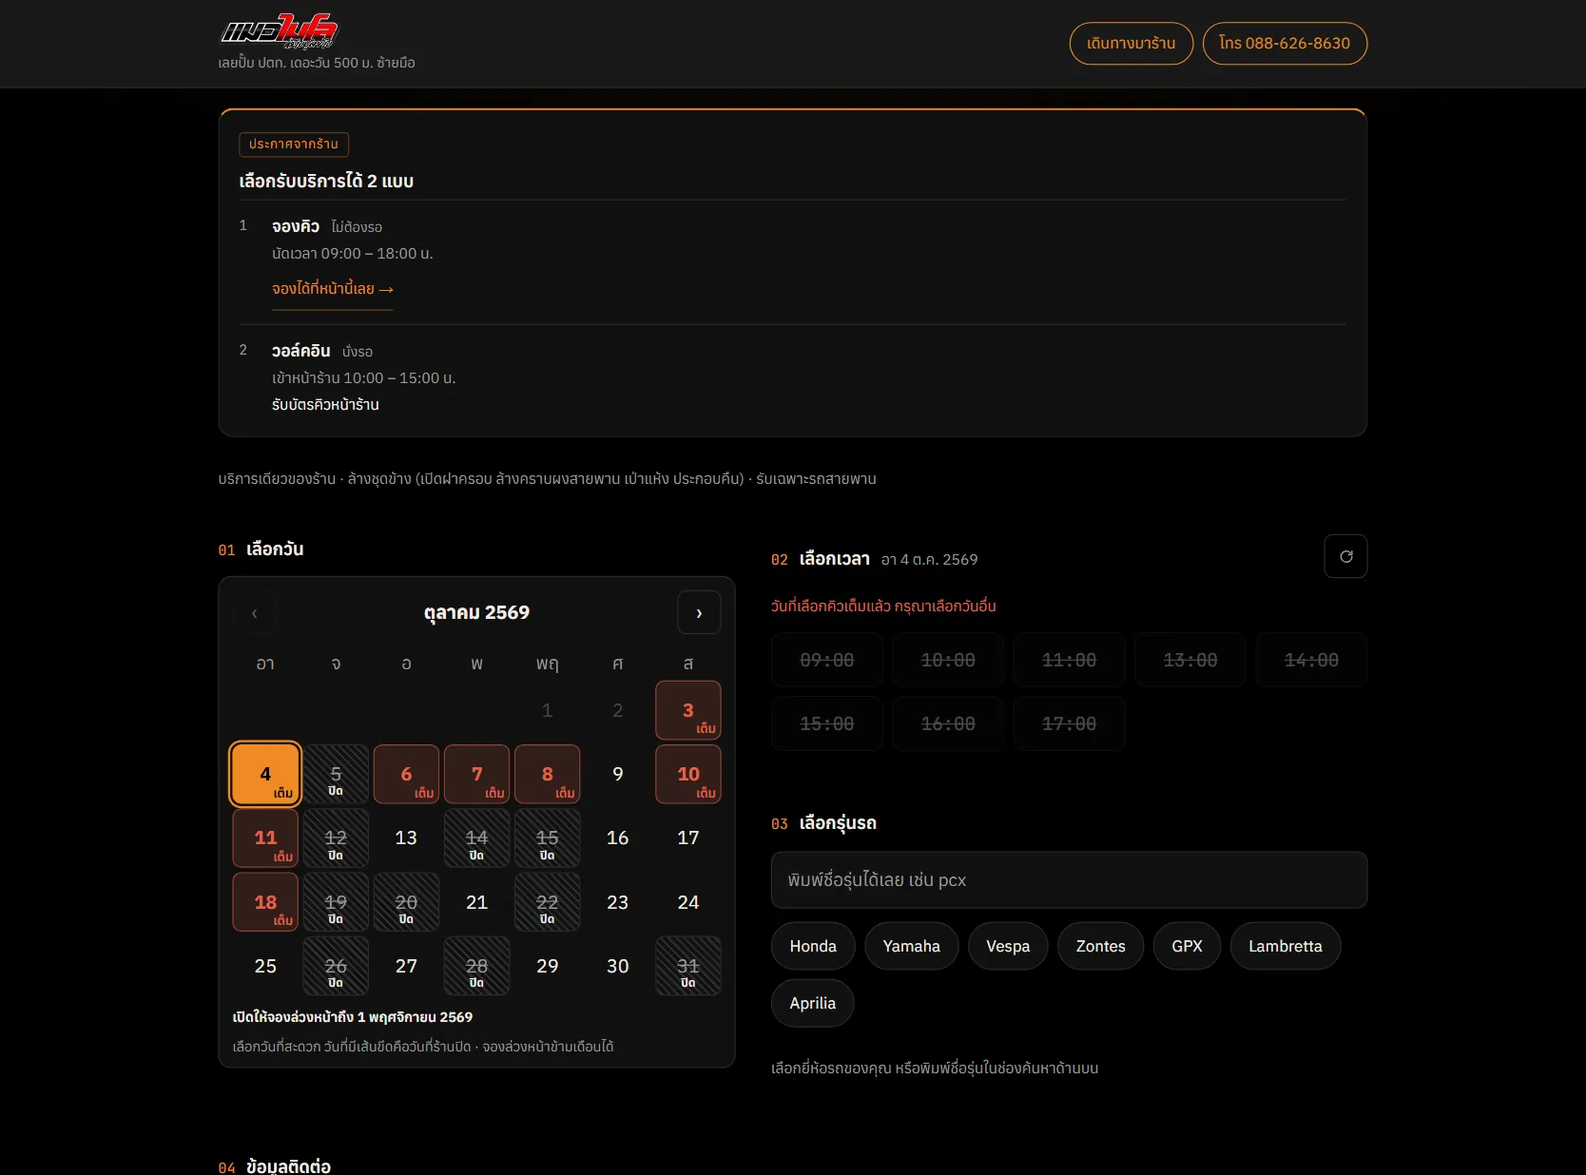The width and height of the screenshot is (1586, 1175).
Task: Select the 14:00 time slot
Action: click(1311, 660)
